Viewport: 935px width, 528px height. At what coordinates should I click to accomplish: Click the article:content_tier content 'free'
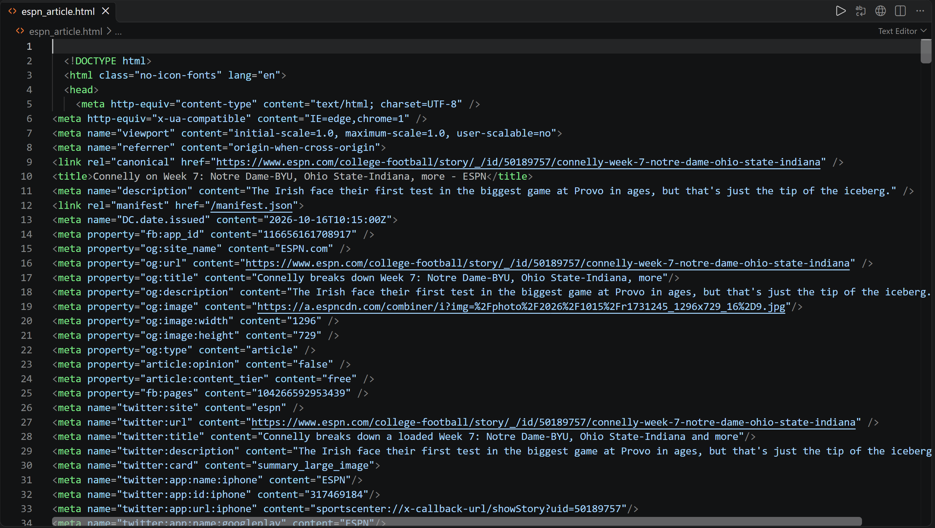pos(340,379)
